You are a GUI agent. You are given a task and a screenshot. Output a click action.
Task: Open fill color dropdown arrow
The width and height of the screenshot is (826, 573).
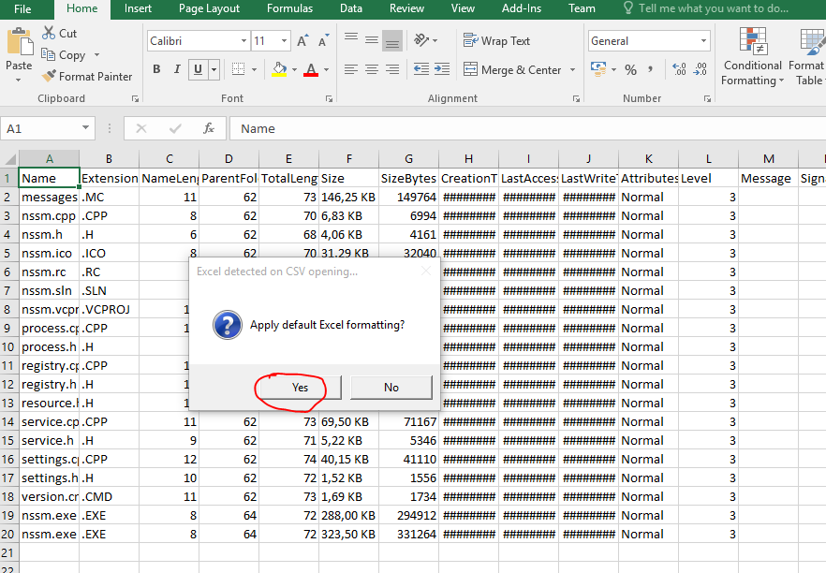pyautogui.click(x=294, y=69)
